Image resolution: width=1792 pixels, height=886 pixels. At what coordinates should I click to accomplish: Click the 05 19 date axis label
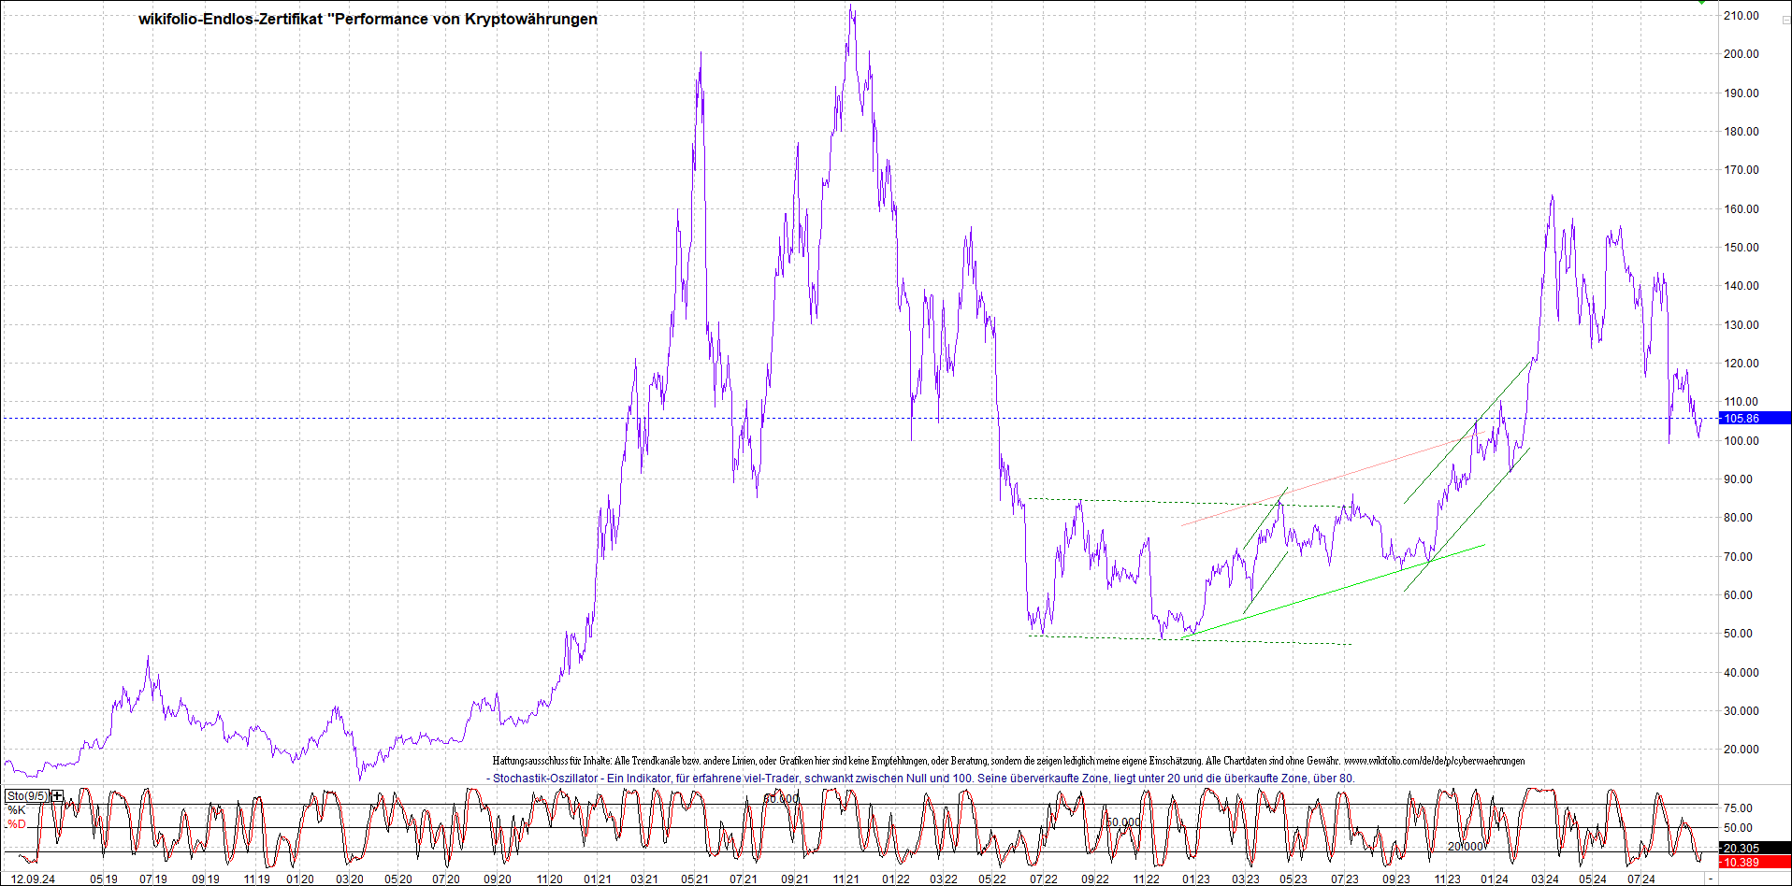point(104,879)
